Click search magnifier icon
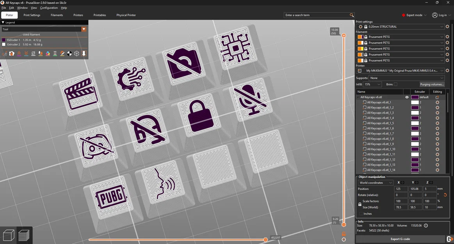The image size is (454, 244). tap(351, 15)
